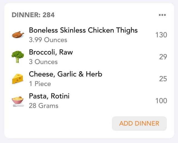Open the three-dot dinner options menu

pos(162,15)
